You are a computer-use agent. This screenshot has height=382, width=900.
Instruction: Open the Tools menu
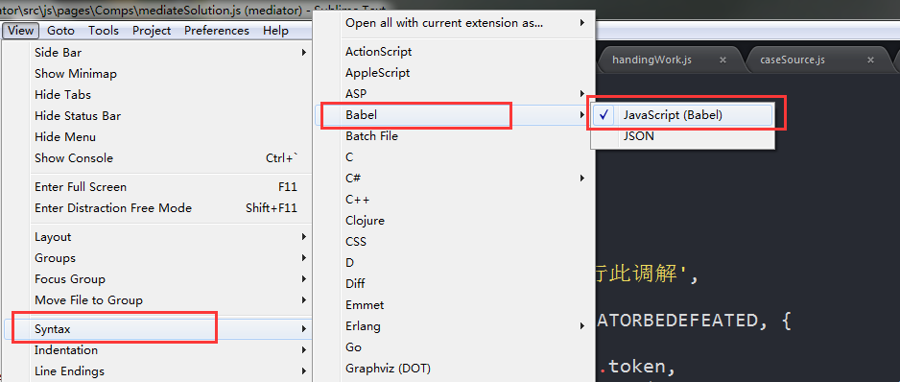tap(104, 31)
